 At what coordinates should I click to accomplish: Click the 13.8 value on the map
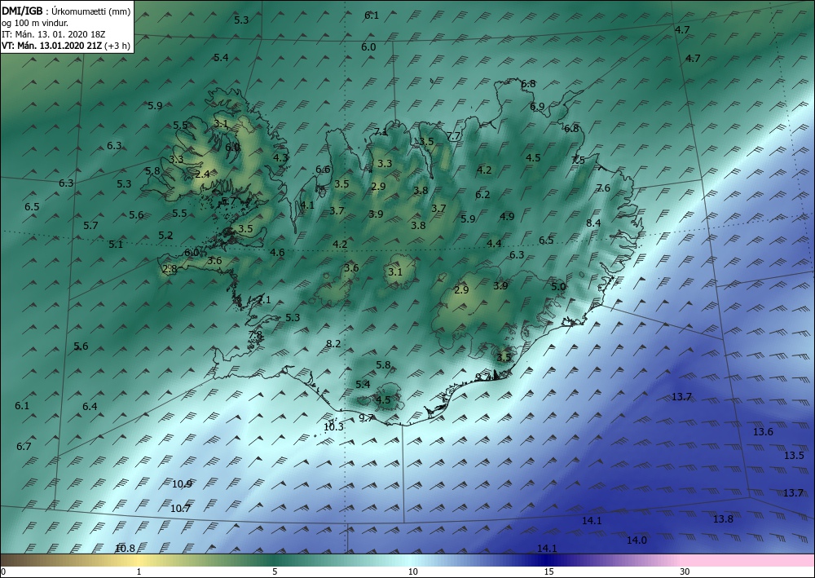[722, 518]
